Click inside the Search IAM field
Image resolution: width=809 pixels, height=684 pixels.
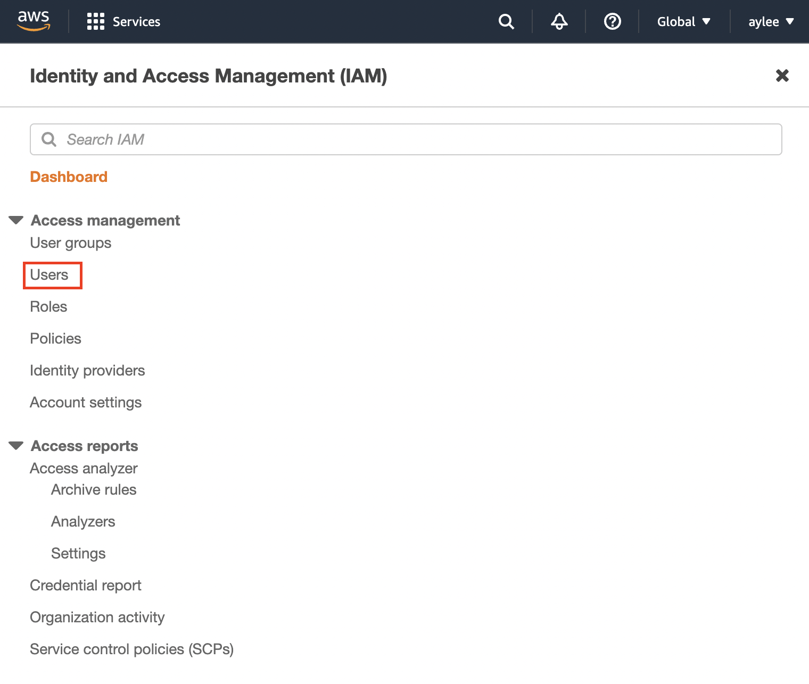406,139
